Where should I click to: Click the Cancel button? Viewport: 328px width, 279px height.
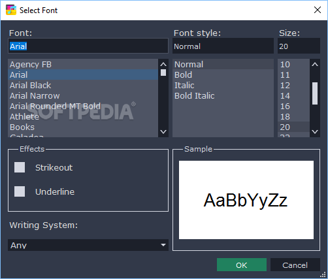(x=295, y=265)
